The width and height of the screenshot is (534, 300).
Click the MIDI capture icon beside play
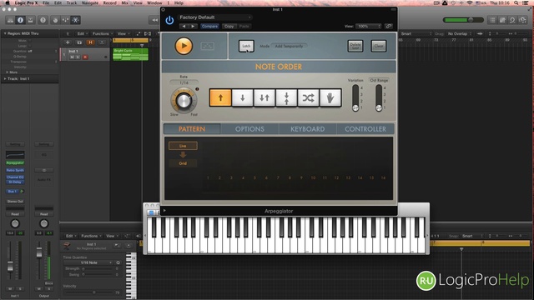click(208, 46)
